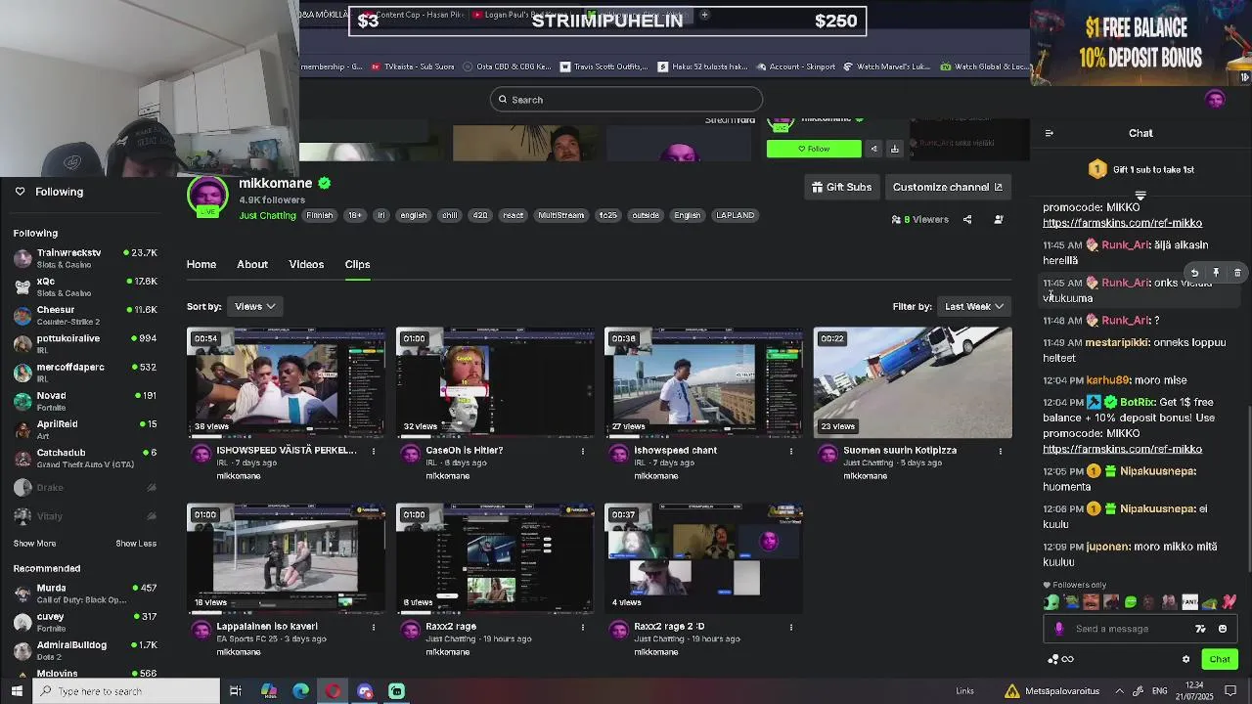Open the Sort by Views dropdown
Viewport: 1252px width, 704px height.
(255, 306)
